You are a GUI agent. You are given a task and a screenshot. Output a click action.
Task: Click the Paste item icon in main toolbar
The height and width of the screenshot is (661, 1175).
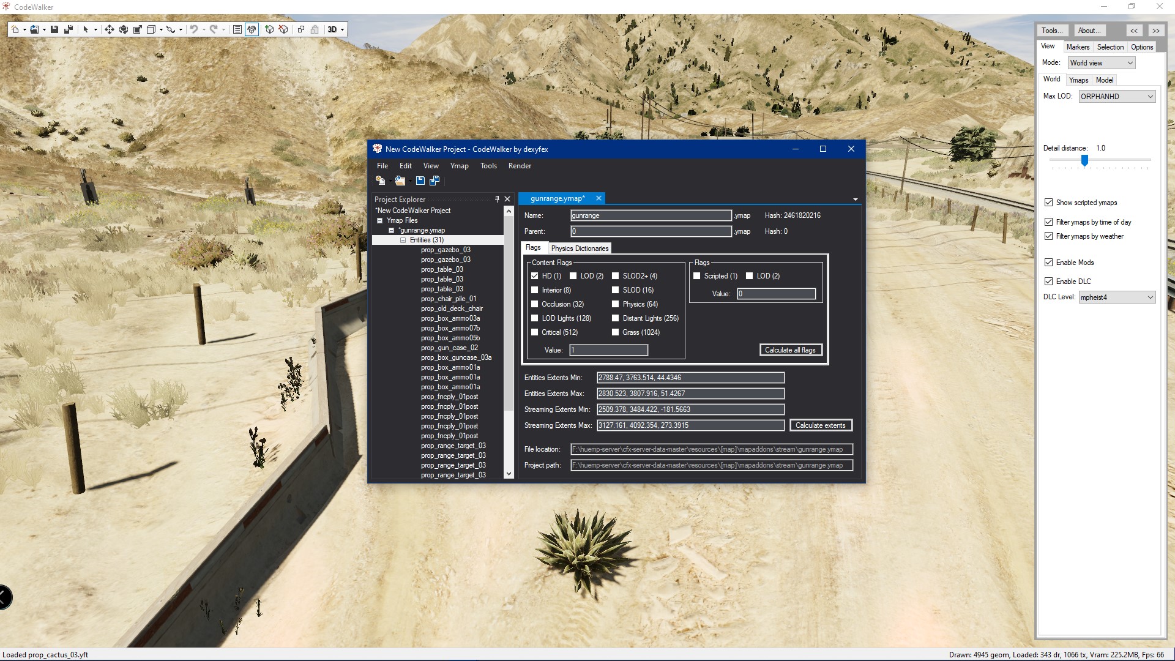[315, 29]
